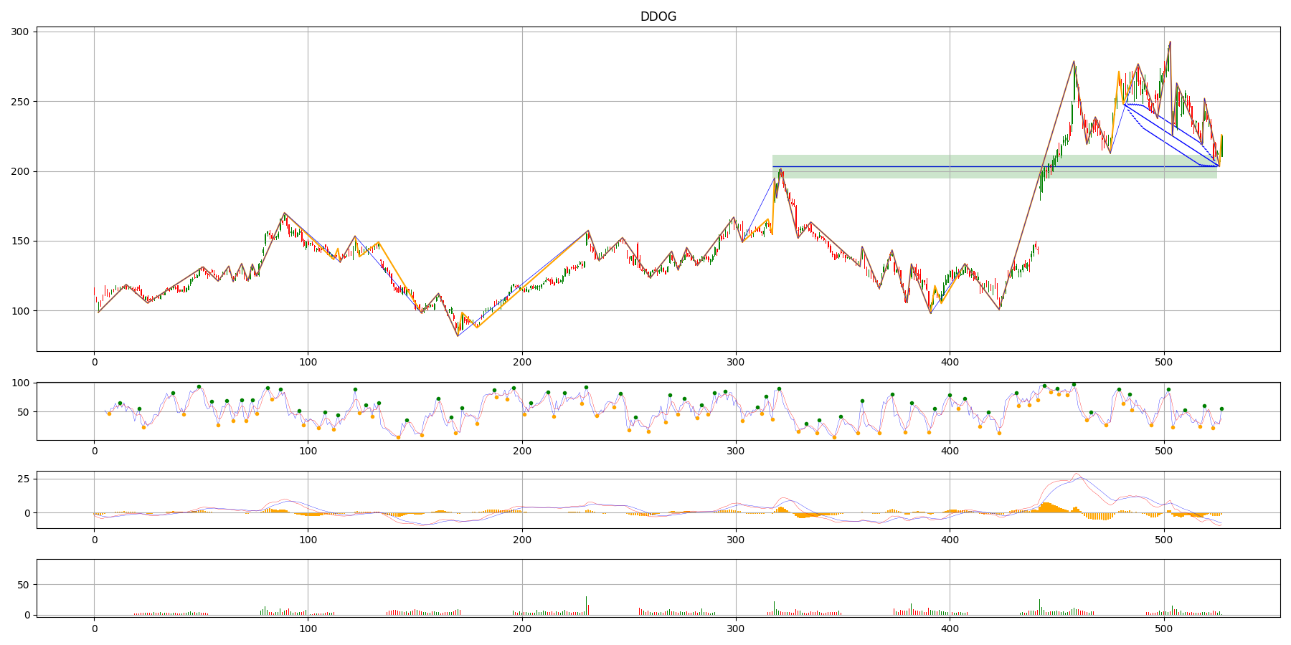Click the DDOG chart title

point(658,16)
